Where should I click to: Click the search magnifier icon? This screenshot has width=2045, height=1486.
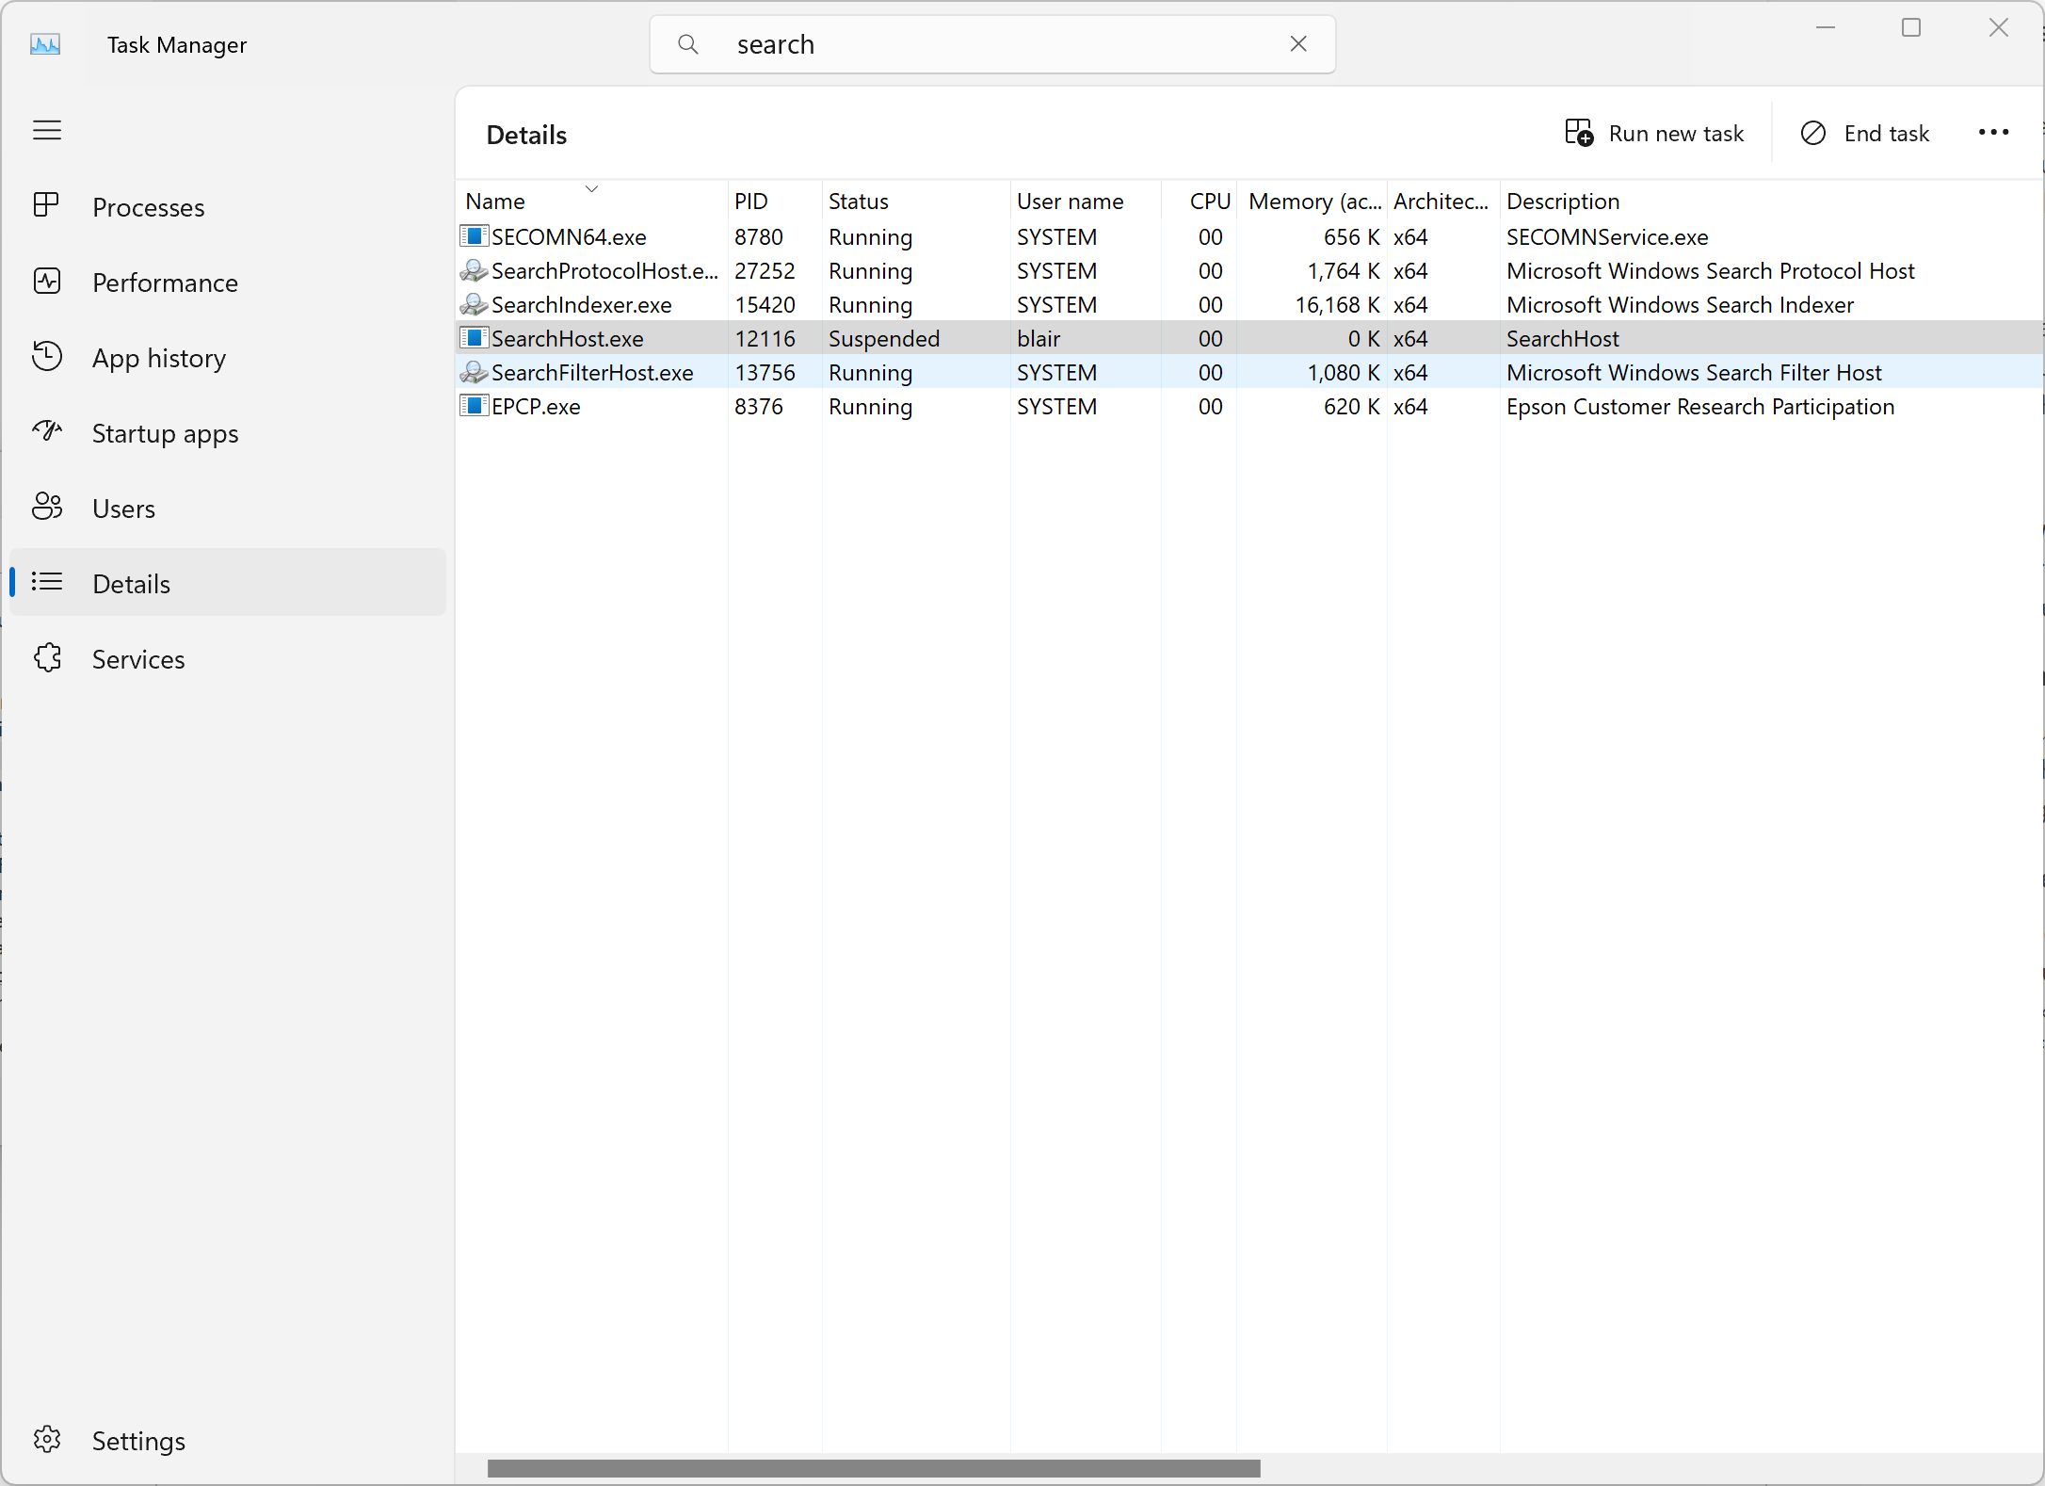(x=688, y=43)
